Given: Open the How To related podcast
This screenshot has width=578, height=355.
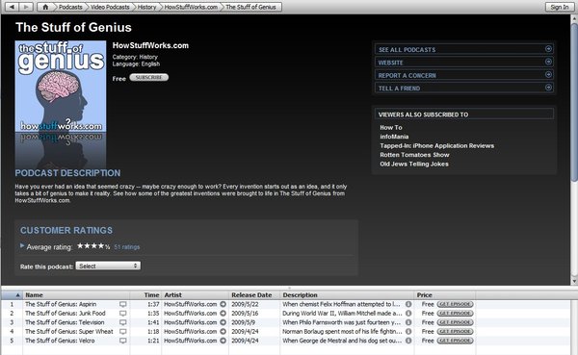Looking at the screenshot, I should tap(391, 127).
